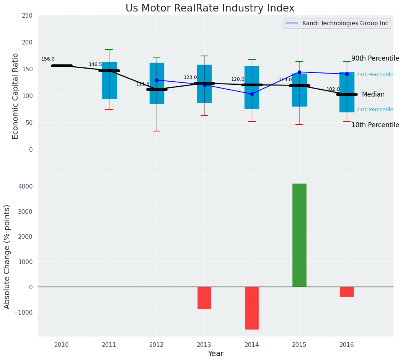Select the 10th Percentile annotation

[375, 125]
